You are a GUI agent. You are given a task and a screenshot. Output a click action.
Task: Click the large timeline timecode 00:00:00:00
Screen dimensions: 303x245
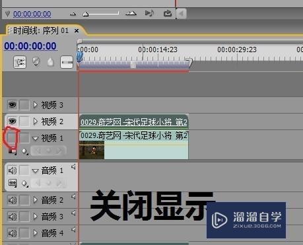click(30, 46)
